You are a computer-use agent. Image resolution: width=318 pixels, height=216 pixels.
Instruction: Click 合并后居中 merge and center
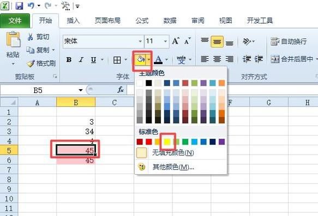click(292, 59)
